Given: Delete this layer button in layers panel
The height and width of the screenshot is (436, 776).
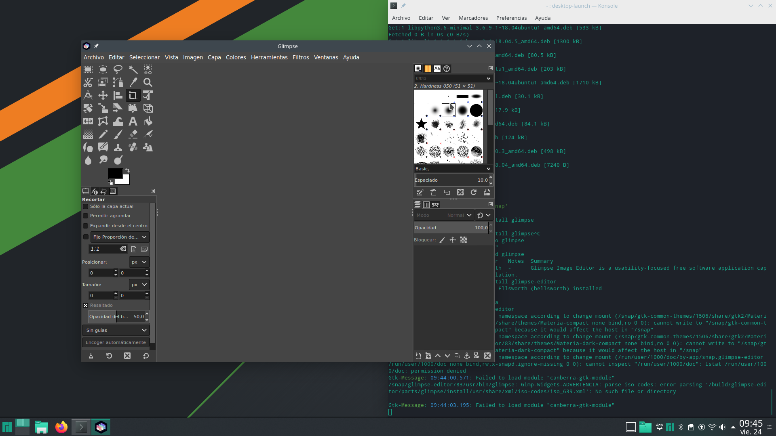Looking at the screenshot, I should point(487,356).
